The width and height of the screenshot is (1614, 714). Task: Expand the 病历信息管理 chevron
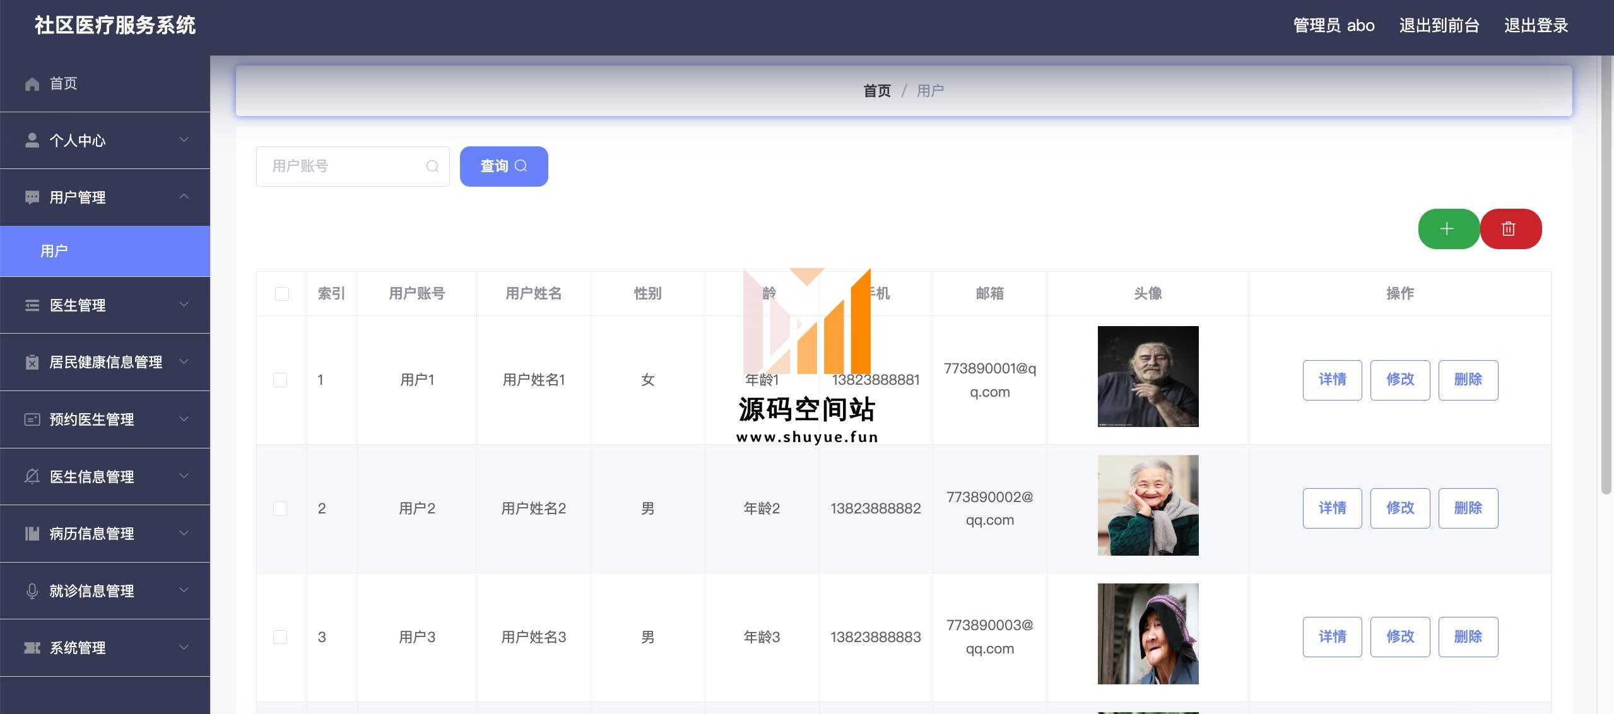tap(184, 534)
